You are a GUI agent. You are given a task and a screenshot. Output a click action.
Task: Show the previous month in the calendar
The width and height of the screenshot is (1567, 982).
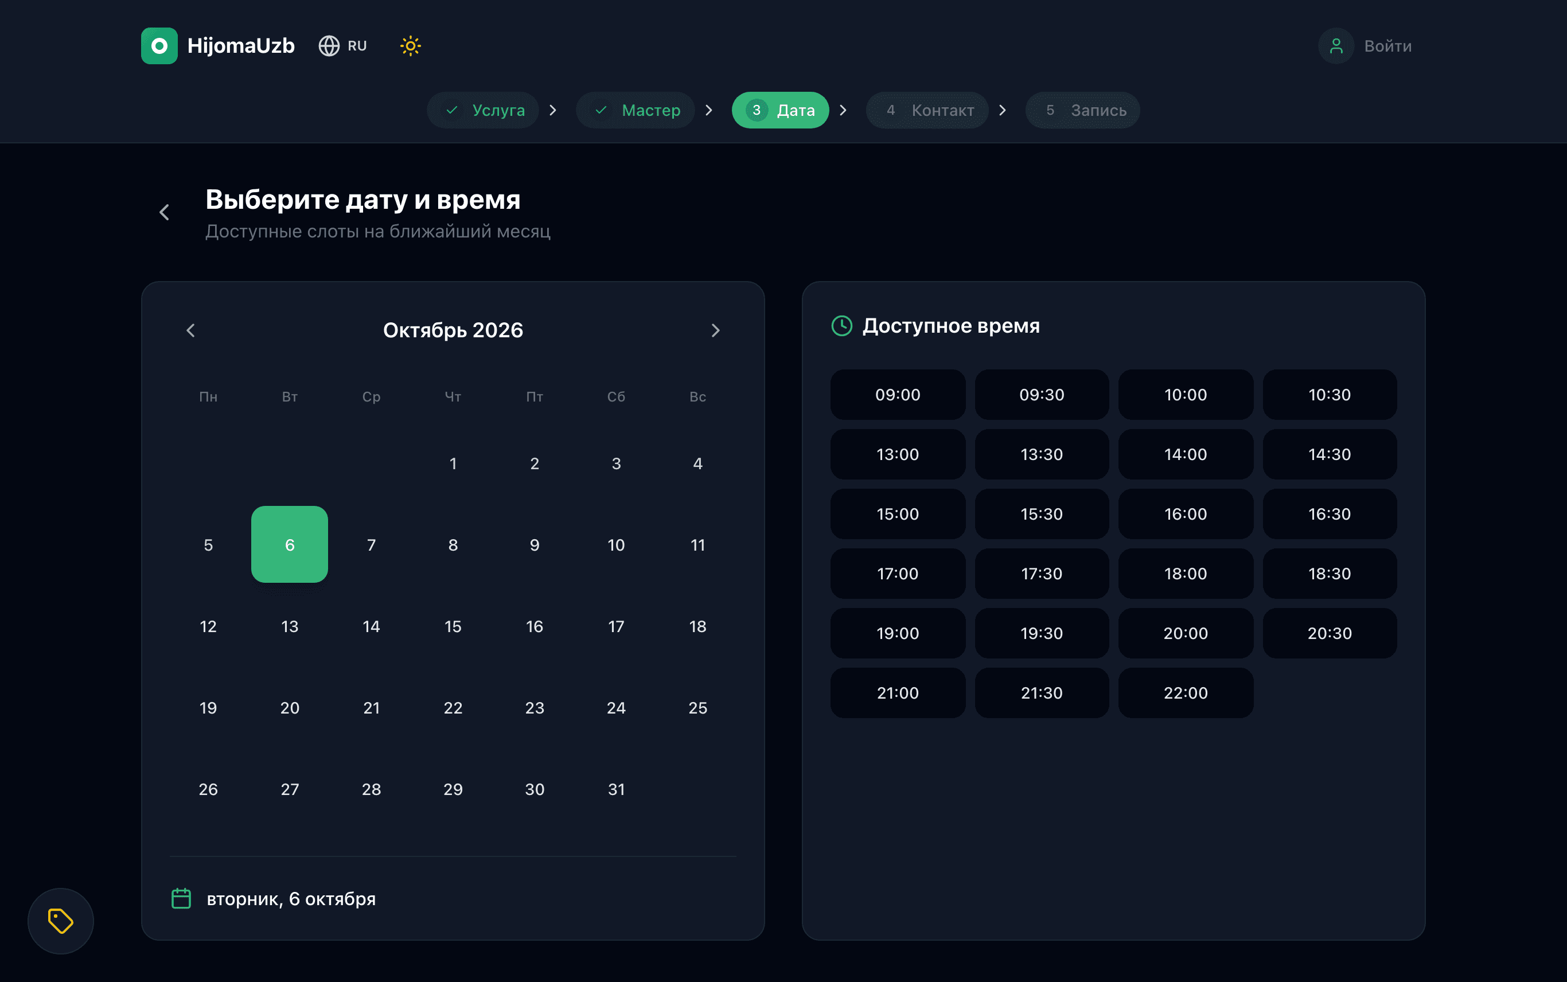[x=190, y=330]
